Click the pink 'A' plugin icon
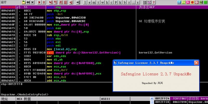Viewport: 208px width, 104px height. point(188,2)
